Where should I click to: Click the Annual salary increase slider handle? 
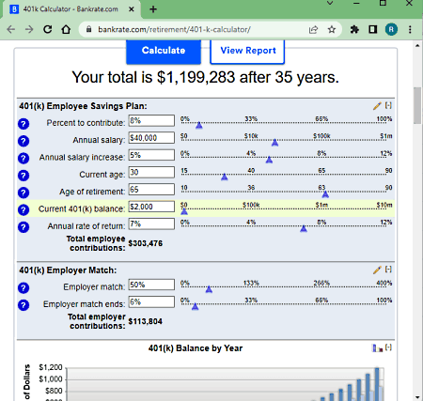point(269,160)
